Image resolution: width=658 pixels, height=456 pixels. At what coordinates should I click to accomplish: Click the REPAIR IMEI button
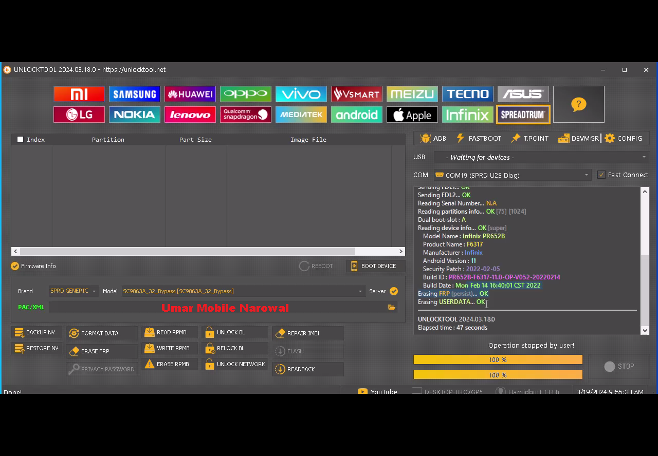pyautogui.click(x=308, y=333)
